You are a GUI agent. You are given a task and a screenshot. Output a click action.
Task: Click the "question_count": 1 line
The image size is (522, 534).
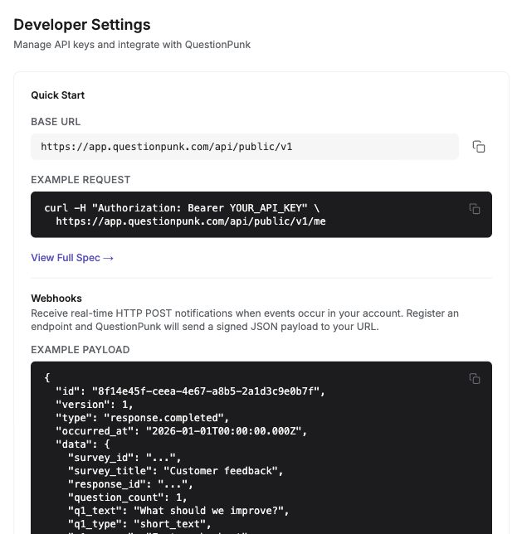click(128, 498)
